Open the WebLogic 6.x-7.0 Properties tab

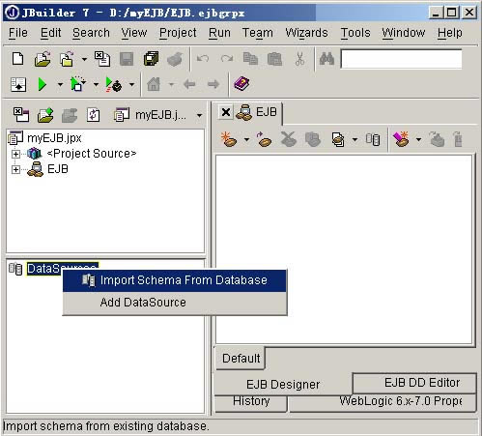tap(383, 402)
